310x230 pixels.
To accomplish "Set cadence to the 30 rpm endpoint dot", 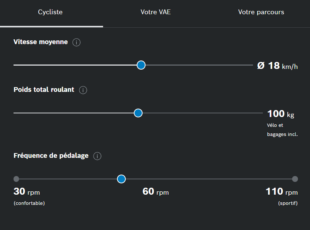I will coord(16,179).
